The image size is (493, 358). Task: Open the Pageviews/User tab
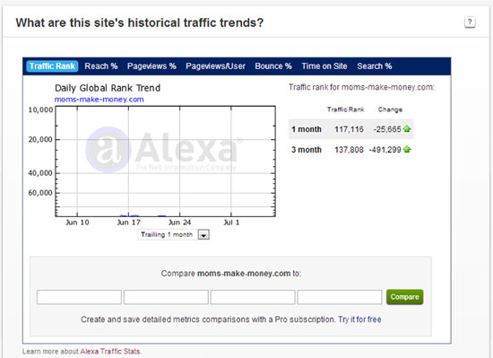click(x=215, y=66)
